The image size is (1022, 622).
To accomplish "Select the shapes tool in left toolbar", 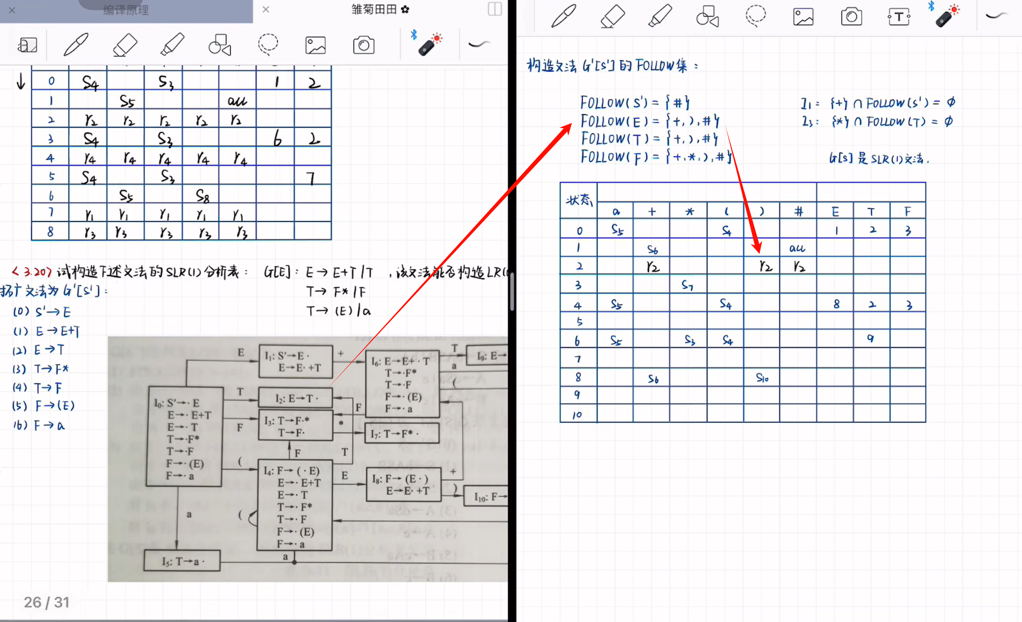I will tap(219, 45).
